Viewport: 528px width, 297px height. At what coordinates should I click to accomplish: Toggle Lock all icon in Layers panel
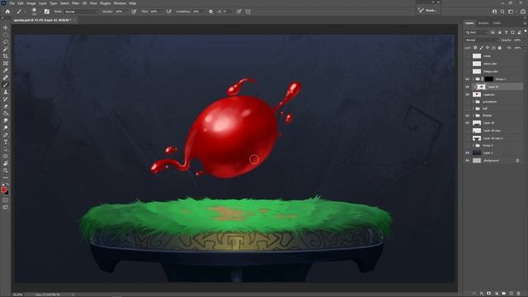tap(499, 48)
